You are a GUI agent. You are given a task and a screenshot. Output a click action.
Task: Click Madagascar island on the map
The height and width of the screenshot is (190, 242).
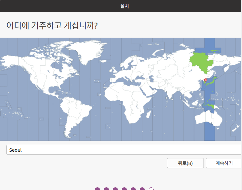(x=149, y=114)
